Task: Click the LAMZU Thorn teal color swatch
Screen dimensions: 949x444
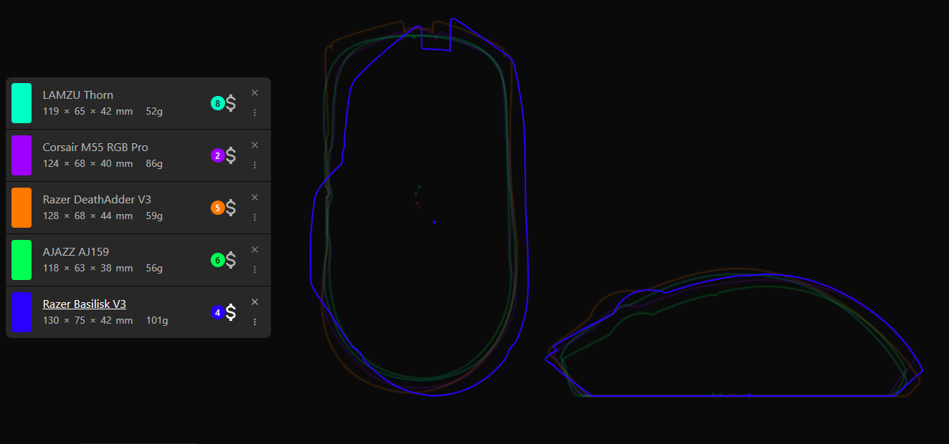Action: pyautogui.click(x=22, y=103)
